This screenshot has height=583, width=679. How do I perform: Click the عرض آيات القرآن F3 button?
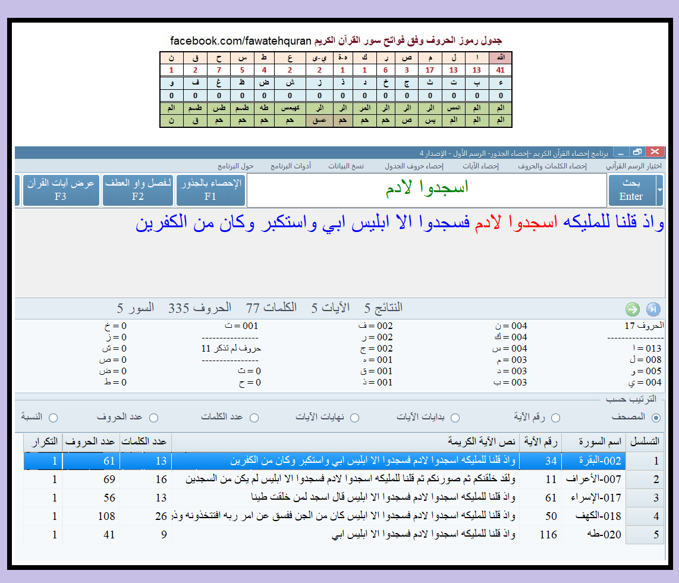[61, 190]
